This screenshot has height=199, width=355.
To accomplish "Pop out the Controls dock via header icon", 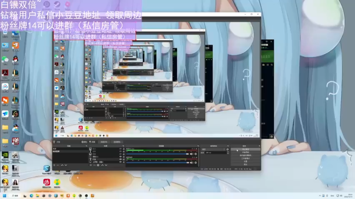I will [260, 146].
